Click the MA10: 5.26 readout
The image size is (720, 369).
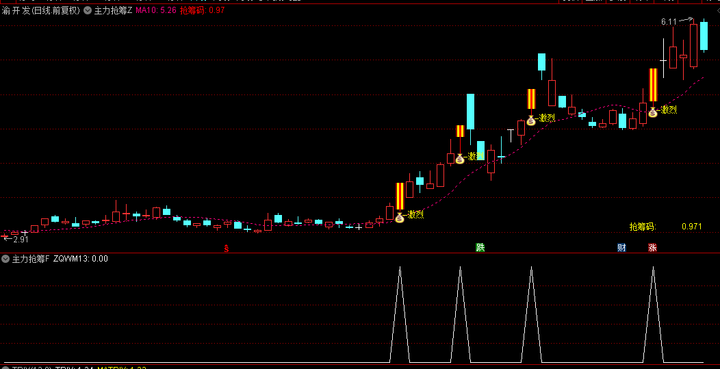pyautogui.click(x=155, y=10)
